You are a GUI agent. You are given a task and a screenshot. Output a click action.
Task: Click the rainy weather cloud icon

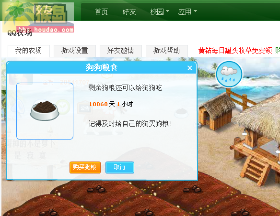229,74
